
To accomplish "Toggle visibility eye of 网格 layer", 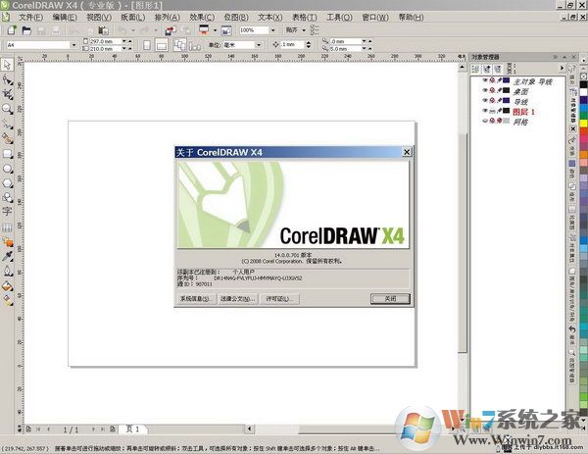I will [484, 121].
